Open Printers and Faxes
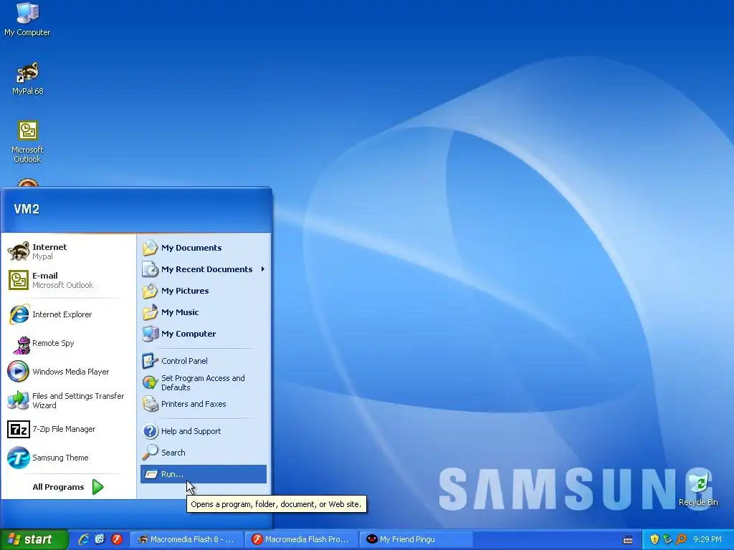The image size is (734, 550). click(x=204, y=404)
